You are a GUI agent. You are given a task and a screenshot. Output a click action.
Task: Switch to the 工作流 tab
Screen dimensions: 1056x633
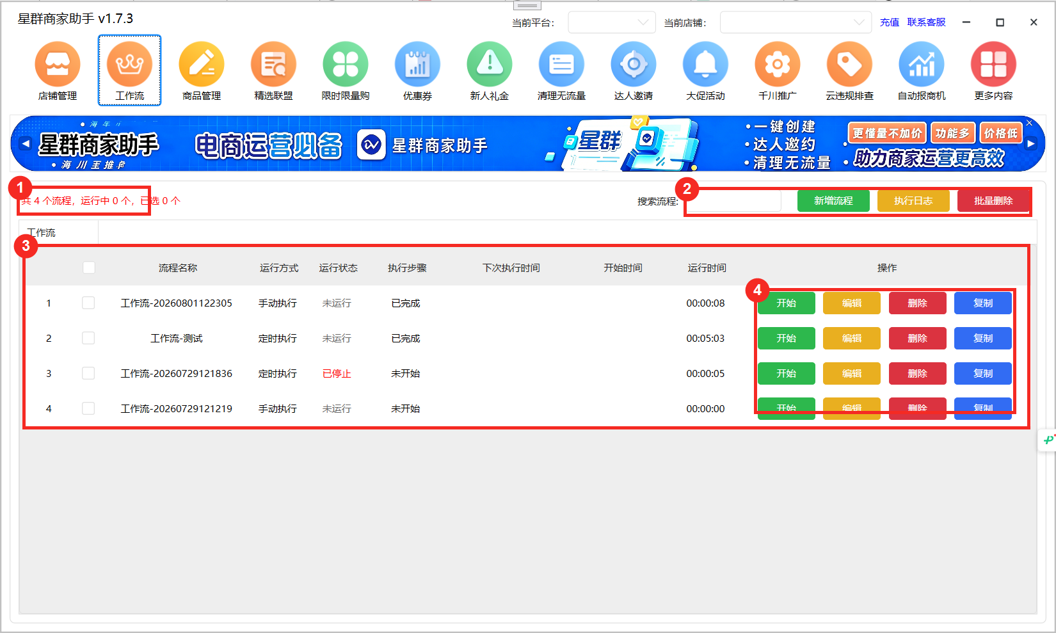pos(58,232)
